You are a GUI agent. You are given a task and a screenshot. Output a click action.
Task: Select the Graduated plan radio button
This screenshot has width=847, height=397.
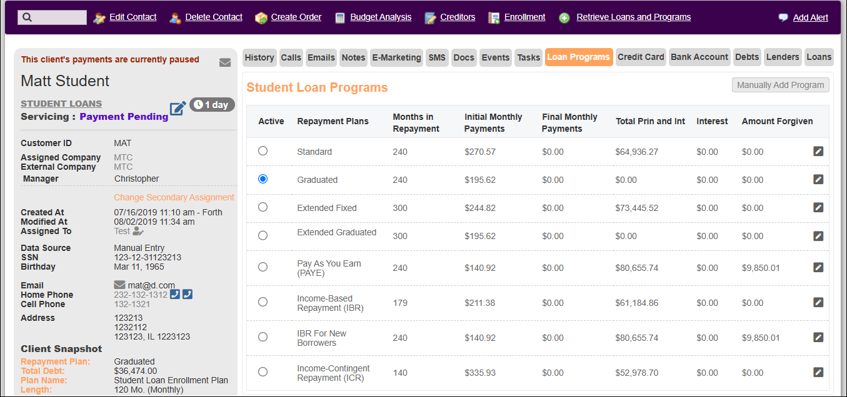(x=263, y=179)
